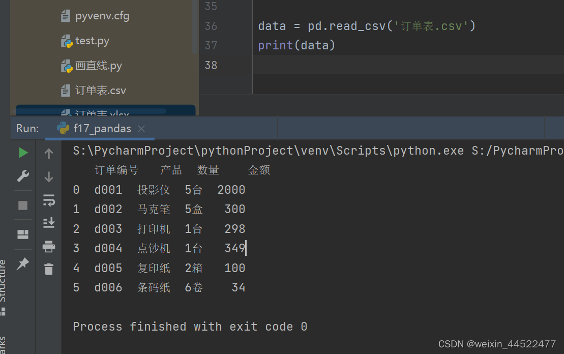Print console output with the printer icon

(49, 247)
